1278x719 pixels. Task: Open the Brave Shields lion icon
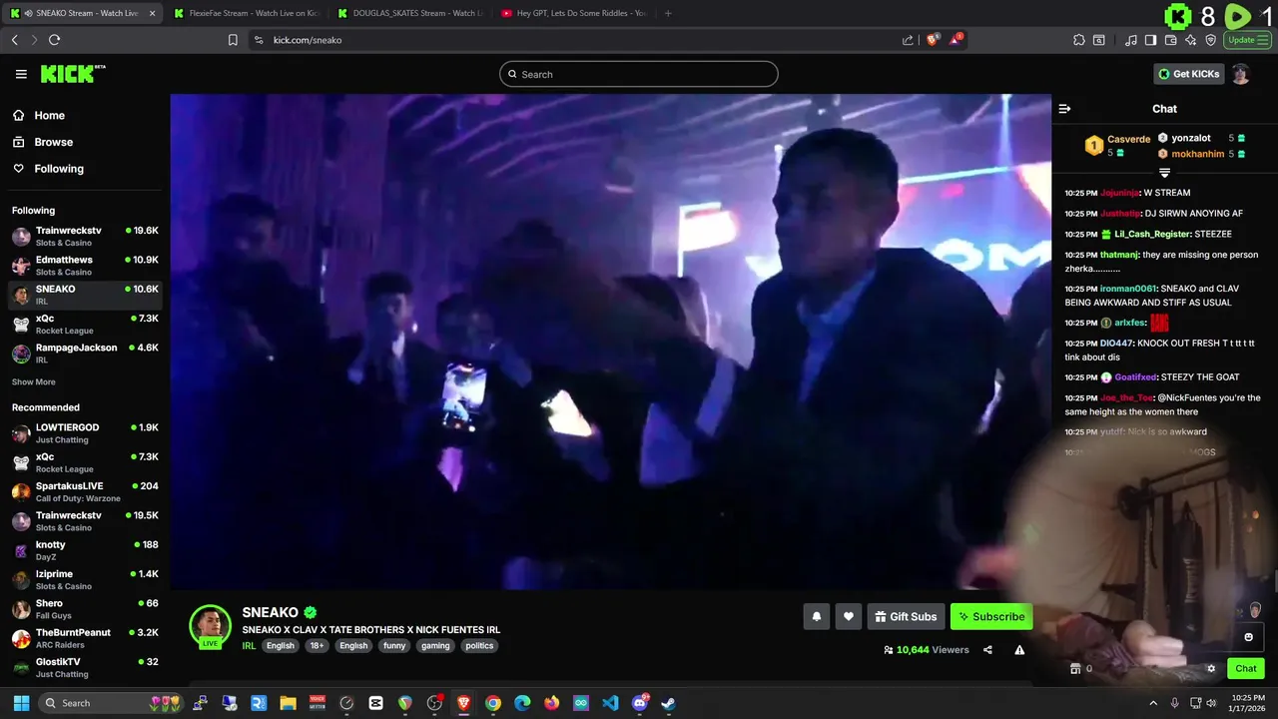pyautogui.click(x=933, y=40)
